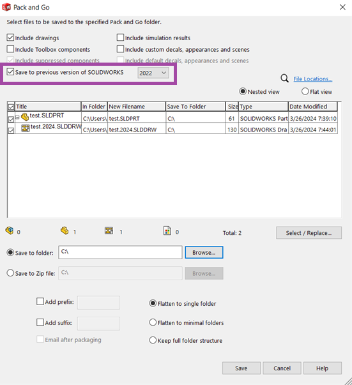352x385 pixels.
Task: Click the Type column header
Action: pos(263,107)
